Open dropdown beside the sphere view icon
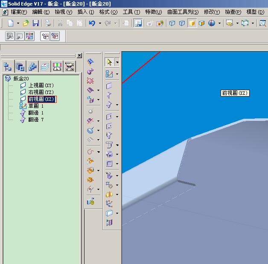The height and width of the screenshot is (264, 268). [219, 23]
